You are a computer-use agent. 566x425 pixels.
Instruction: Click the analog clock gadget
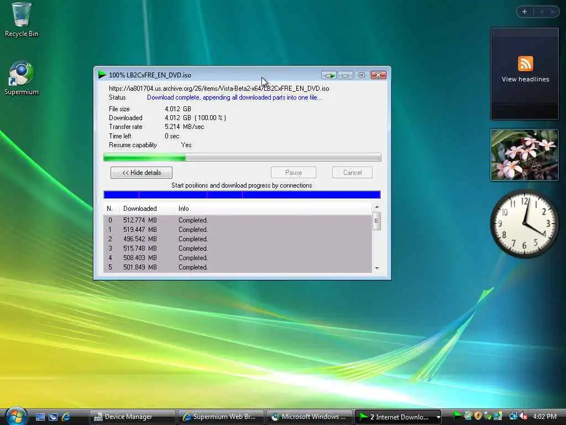(x=525, y=224)
